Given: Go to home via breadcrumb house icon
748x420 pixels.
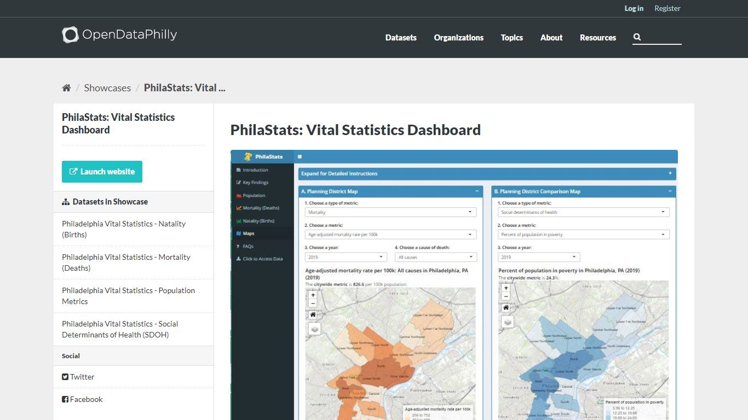Looking at the screenshot, I should click(66, 88).
